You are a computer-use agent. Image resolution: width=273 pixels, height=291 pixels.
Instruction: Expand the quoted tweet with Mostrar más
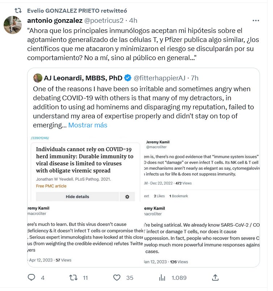88,125
